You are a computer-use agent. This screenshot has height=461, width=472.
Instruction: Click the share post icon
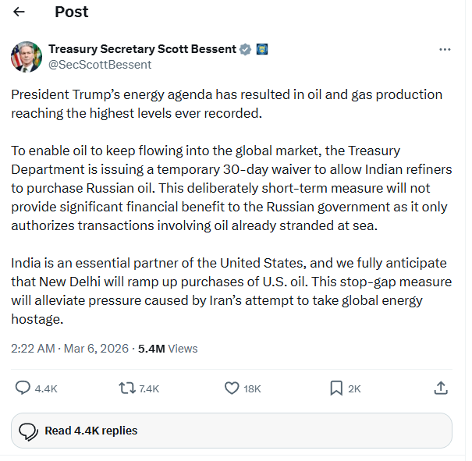coord(440,388)
